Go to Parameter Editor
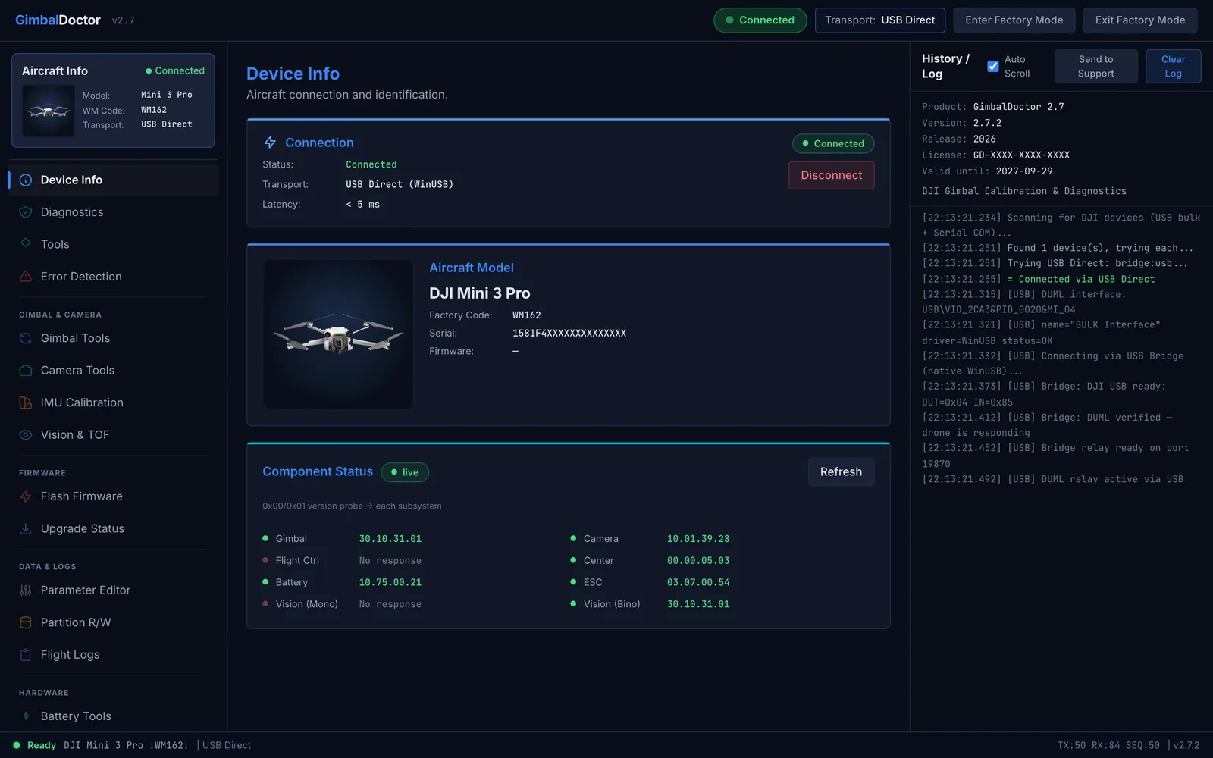1213x758 pixels. [x=113, y=590]
